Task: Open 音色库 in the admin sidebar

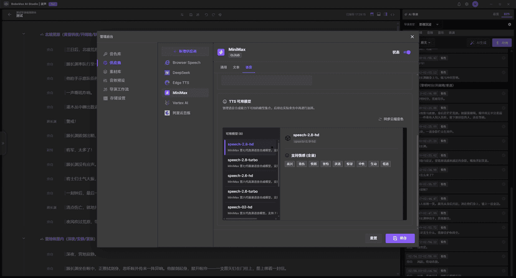Action: point(115,54)
